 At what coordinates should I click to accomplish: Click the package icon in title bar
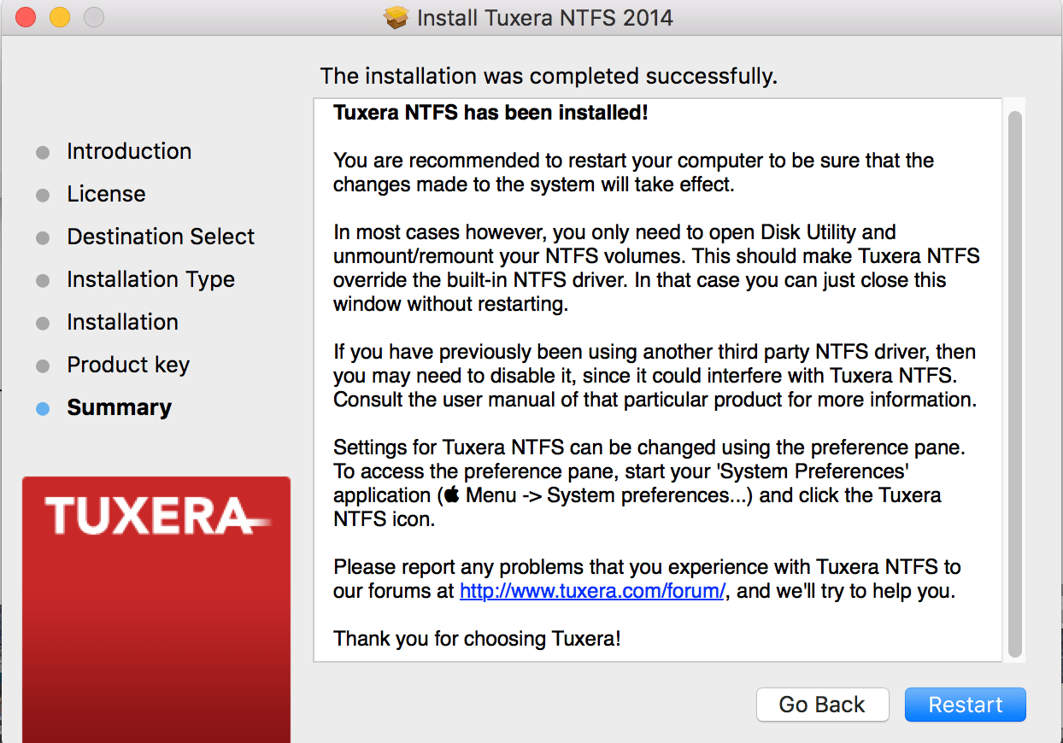click(x=396, y=17)
